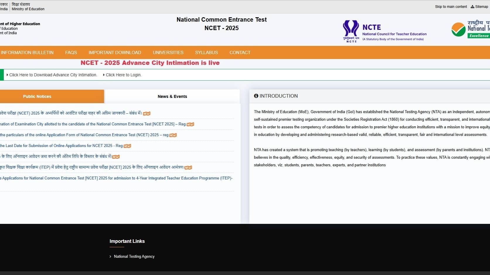Click arrow before Download Advance City Intimation
490x275 pixels.
(7, 75)
